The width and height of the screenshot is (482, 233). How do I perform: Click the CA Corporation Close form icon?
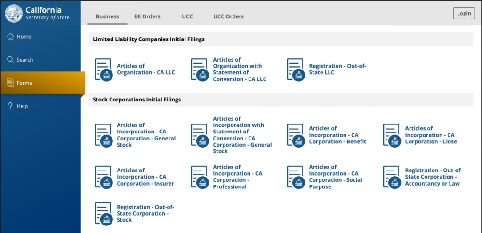point(391,135)
